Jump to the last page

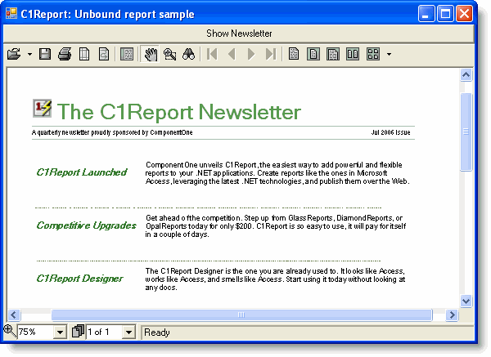coord(270,54)
